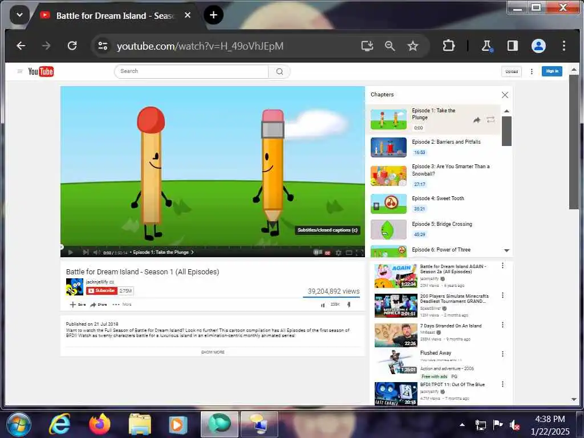Show hidden system tray icons

(462, 424)
